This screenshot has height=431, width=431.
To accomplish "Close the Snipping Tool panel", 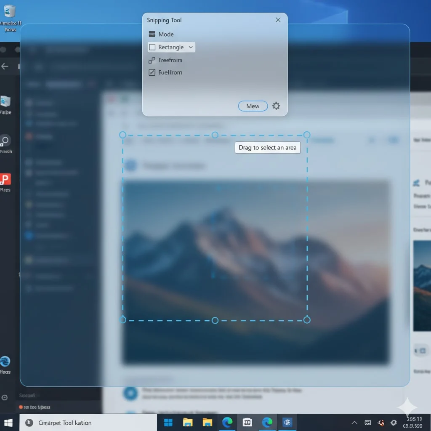I will pos(278,20).
